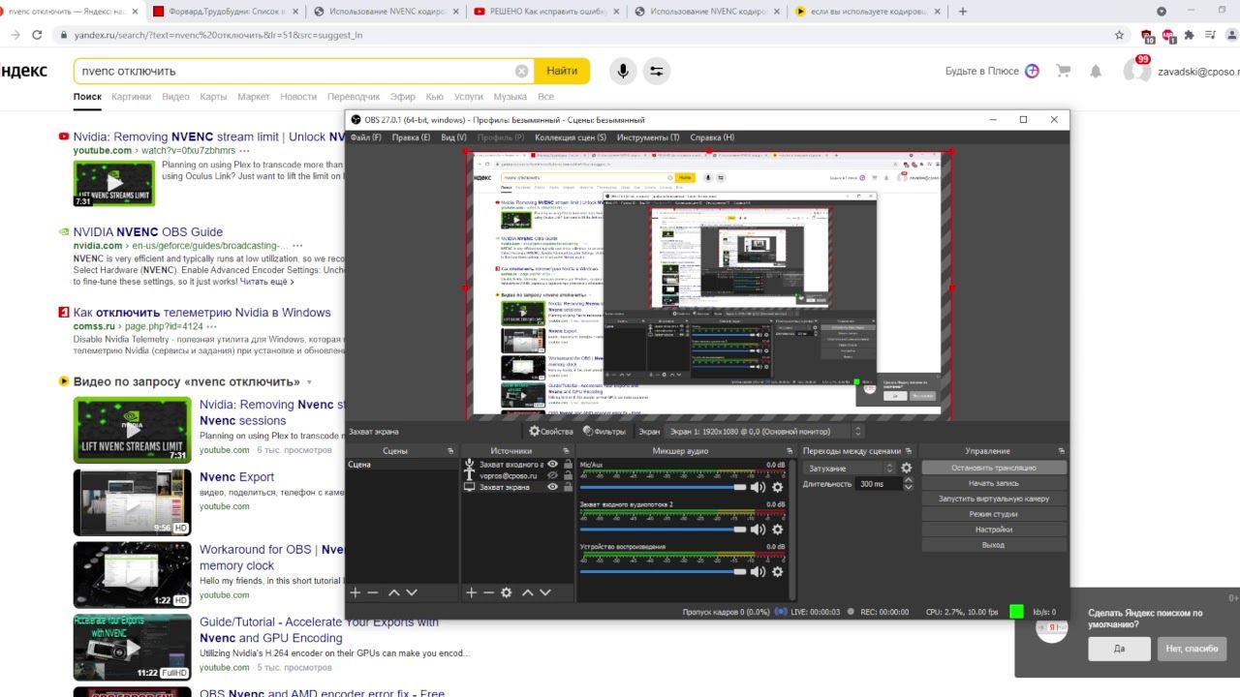Open options dots for youtube.com watch result
1240x697 pixels.
[x=244, y=151]
